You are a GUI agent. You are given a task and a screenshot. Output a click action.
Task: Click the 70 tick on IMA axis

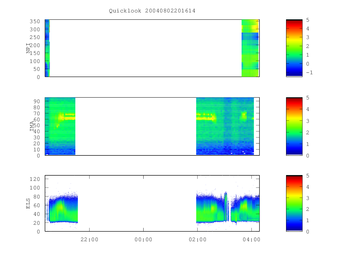[37, 113]
